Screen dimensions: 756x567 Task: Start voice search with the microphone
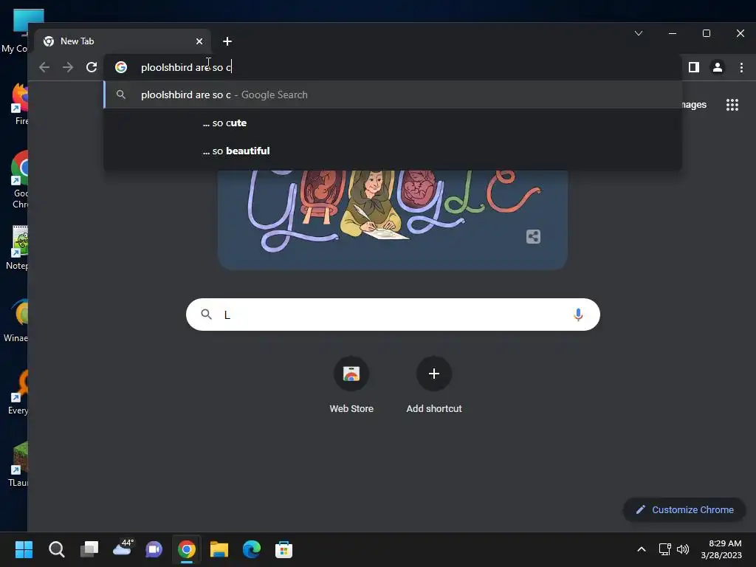(578, 315)
